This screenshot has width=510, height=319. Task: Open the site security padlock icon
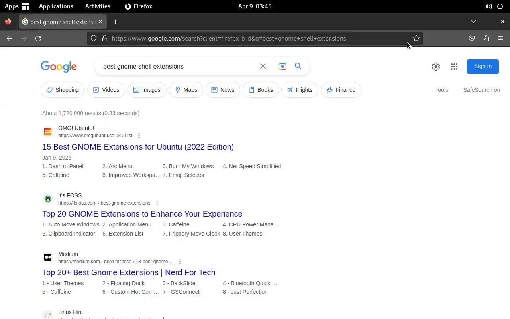(105, 38)
